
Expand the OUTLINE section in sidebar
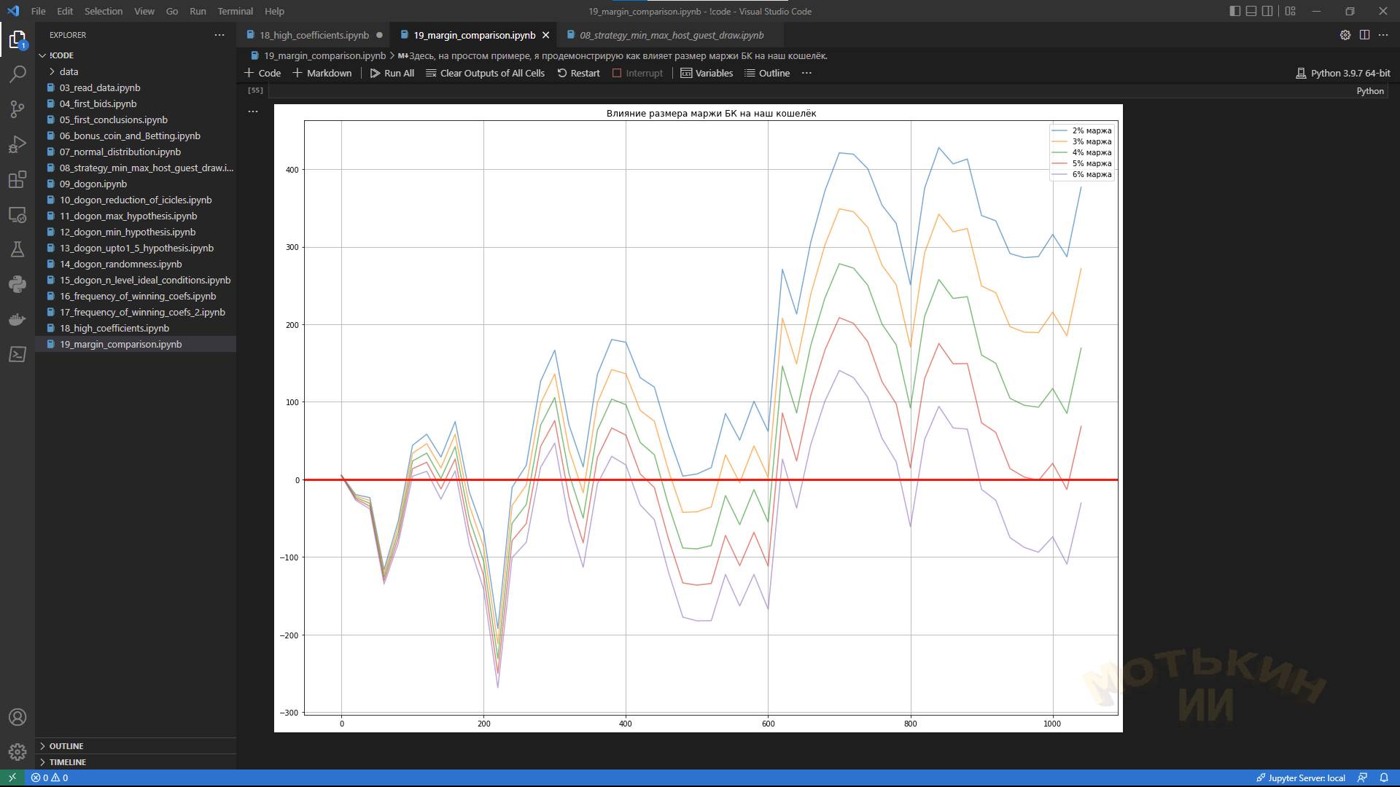pyautogui.click(x=66, y=745)
